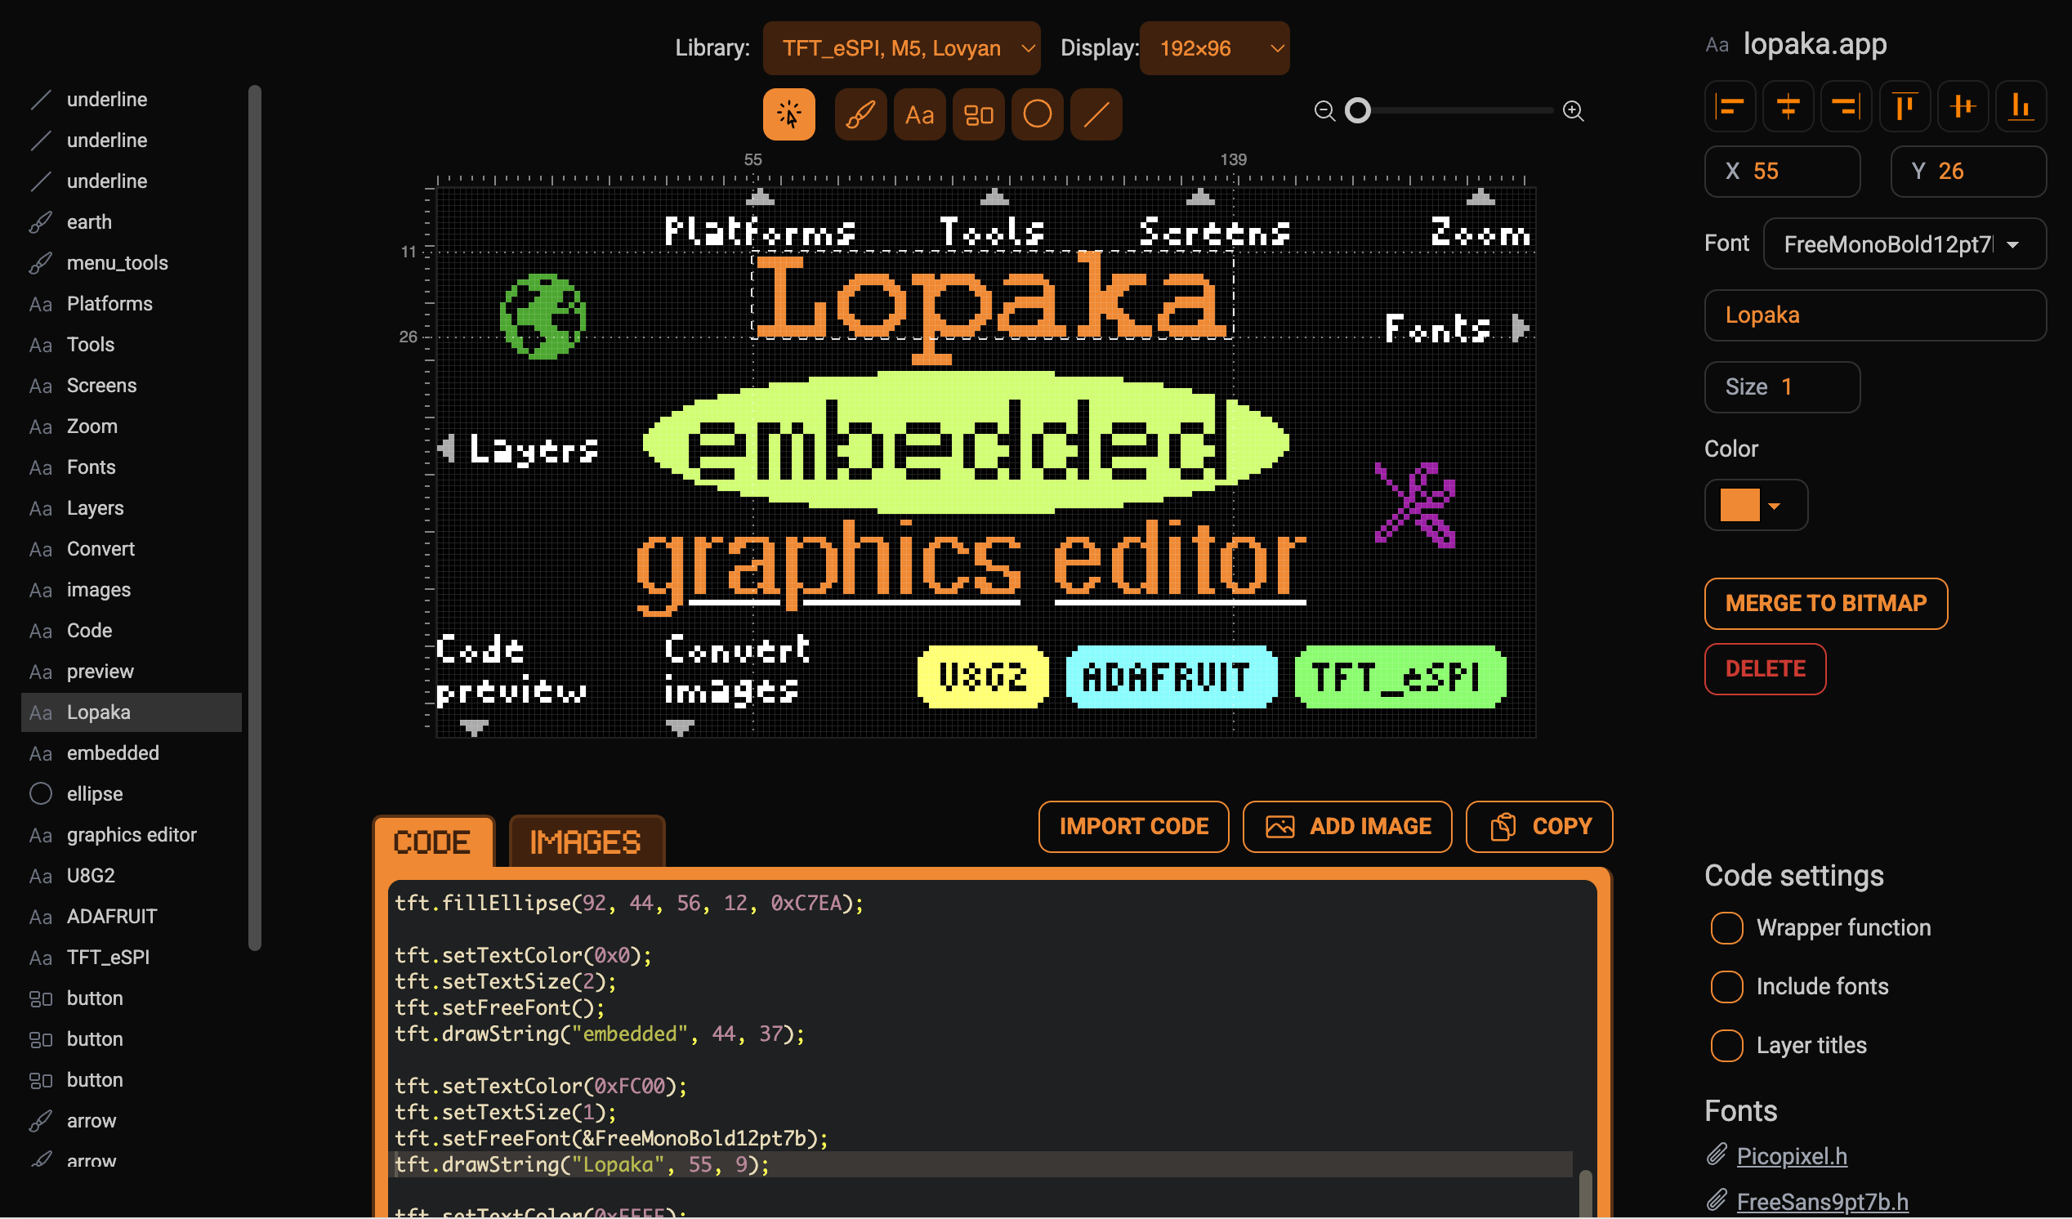Image resolution: width=2072 pixels, height=1219 pixels.
Task: Open the Library dropdown
Action: [901, 48]
